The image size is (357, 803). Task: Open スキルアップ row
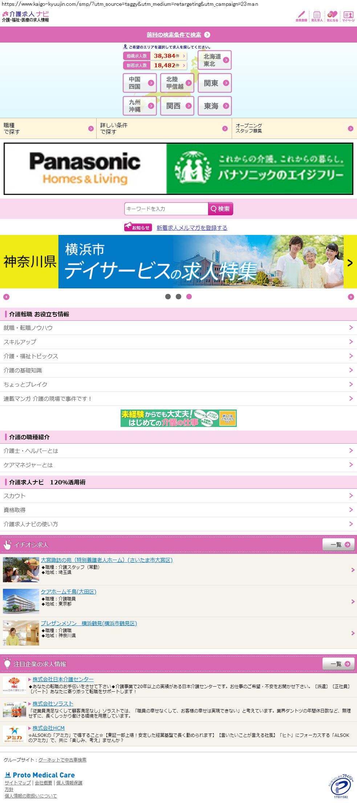point(178,342)
